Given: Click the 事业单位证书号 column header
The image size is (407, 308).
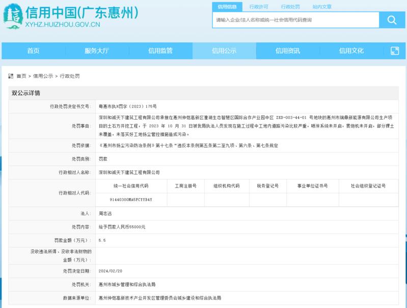Looking at the screenshot, I should 313,186.
